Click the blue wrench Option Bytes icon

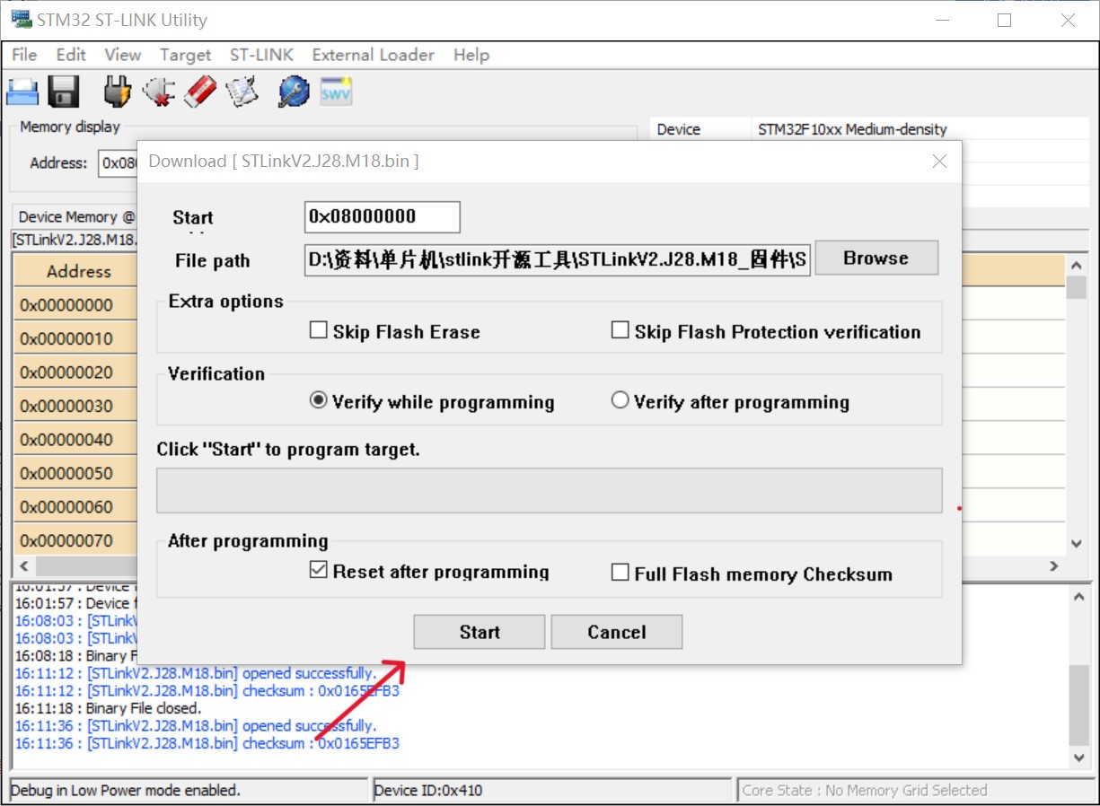tap(293, 92)
